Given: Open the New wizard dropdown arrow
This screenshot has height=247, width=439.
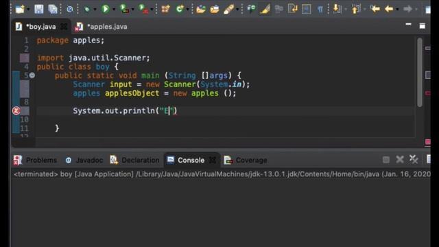Looking at the screenshot, I should pyautogui.click(x=28, y=10).
